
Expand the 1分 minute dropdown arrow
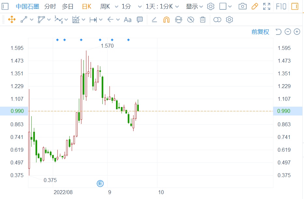point(140,7)
